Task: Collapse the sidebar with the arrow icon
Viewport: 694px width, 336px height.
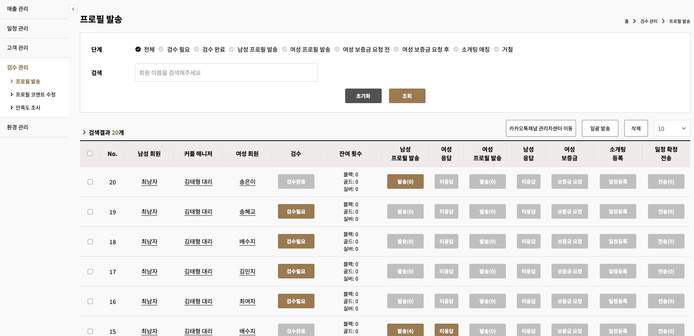Action: tap(73, 9)
